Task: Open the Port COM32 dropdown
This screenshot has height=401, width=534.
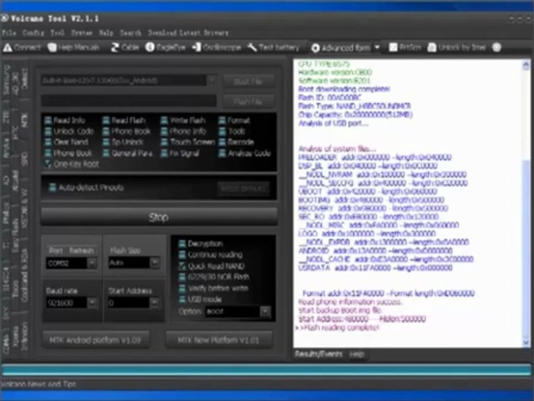Action: point(92,263)
